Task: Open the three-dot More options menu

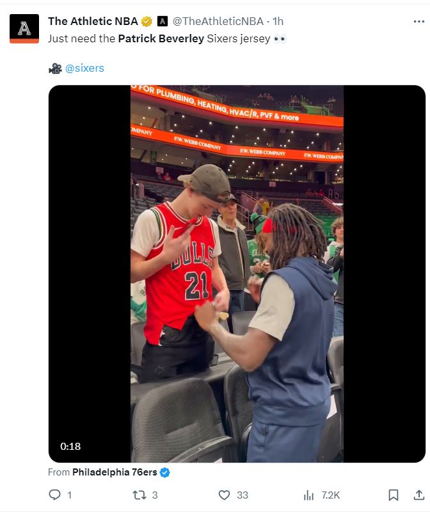Action: tap(419, 21)
